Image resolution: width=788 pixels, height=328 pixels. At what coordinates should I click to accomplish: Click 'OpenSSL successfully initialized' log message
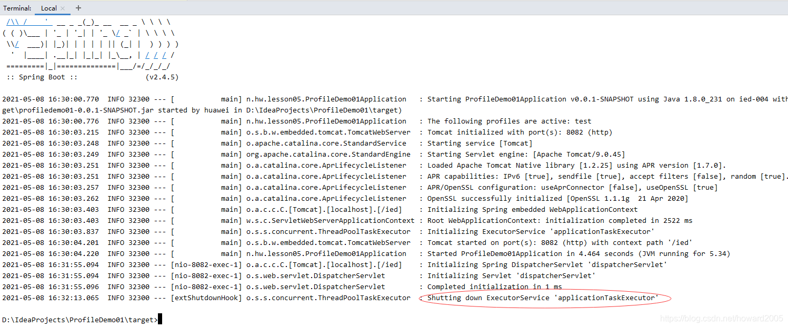tap(558, 199)
